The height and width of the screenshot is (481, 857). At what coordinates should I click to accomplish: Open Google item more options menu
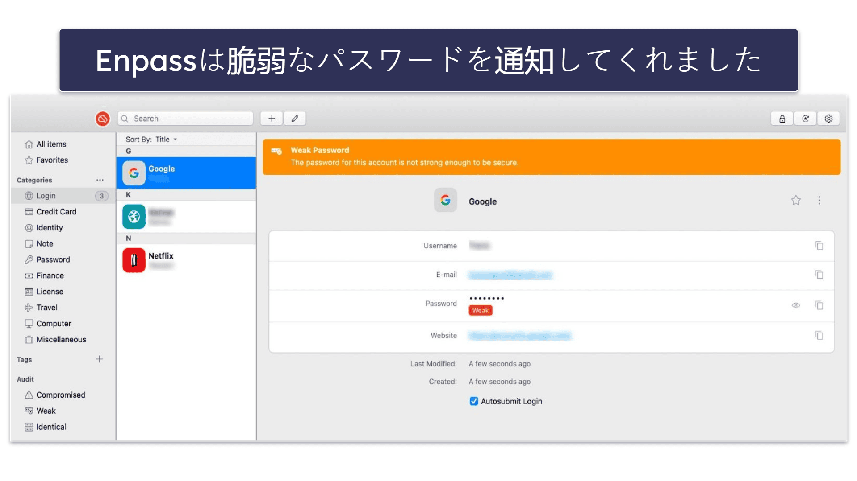click(x=819, y=201)
